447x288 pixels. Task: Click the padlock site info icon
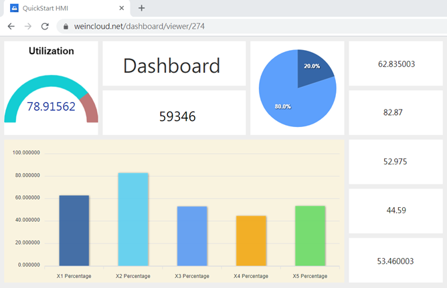pyautogui.click(x=66, y=27)
